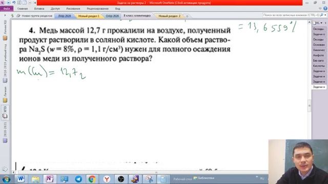Open Telegram from the taskbar
Screen dimensions: 328x184
(78, 179)
